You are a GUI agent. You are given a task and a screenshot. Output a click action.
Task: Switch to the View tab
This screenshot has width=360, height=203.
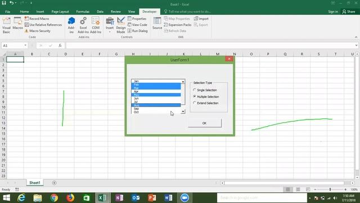tap(131, 11)
